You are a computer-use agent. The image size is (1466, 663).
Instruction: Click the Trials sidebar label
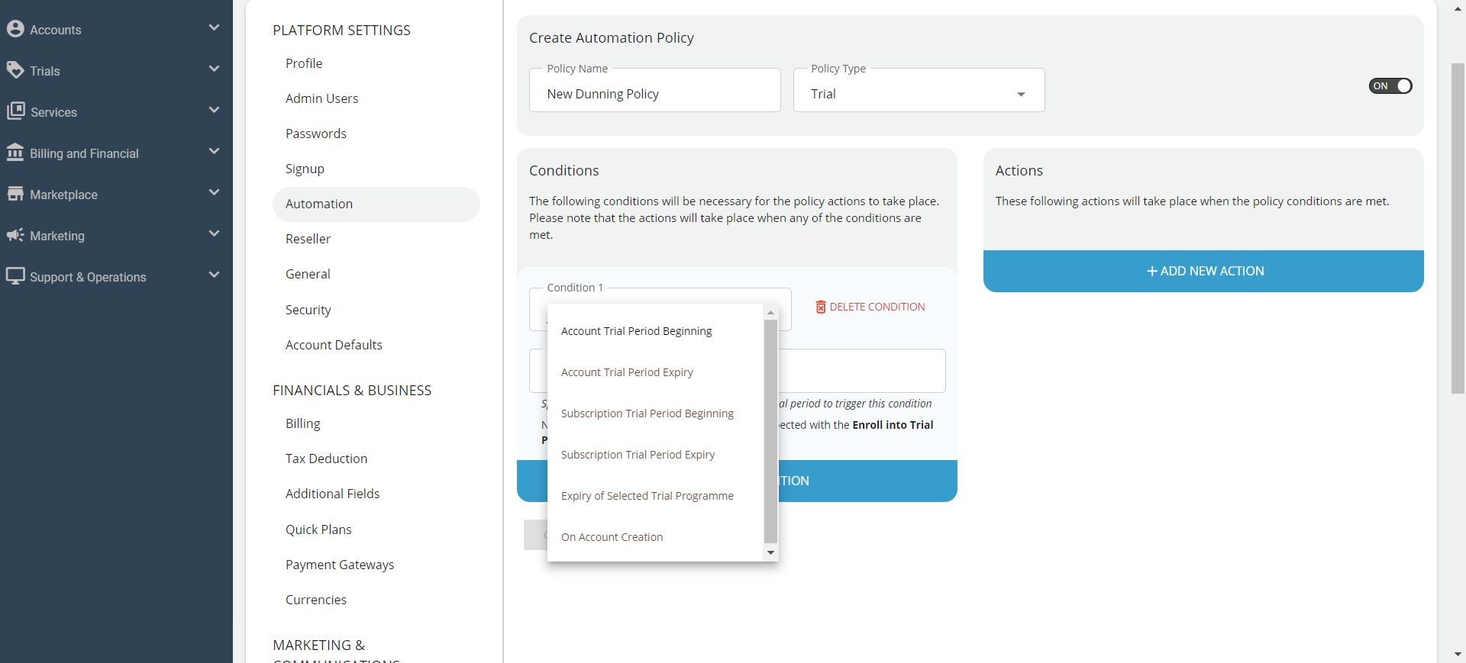coord(45,71)
